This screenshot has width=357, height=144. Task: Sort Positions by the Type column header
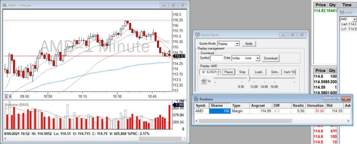click(x=240, y=105)
